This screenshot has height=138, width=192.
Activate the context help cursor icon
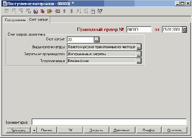(x=100, y=11)
